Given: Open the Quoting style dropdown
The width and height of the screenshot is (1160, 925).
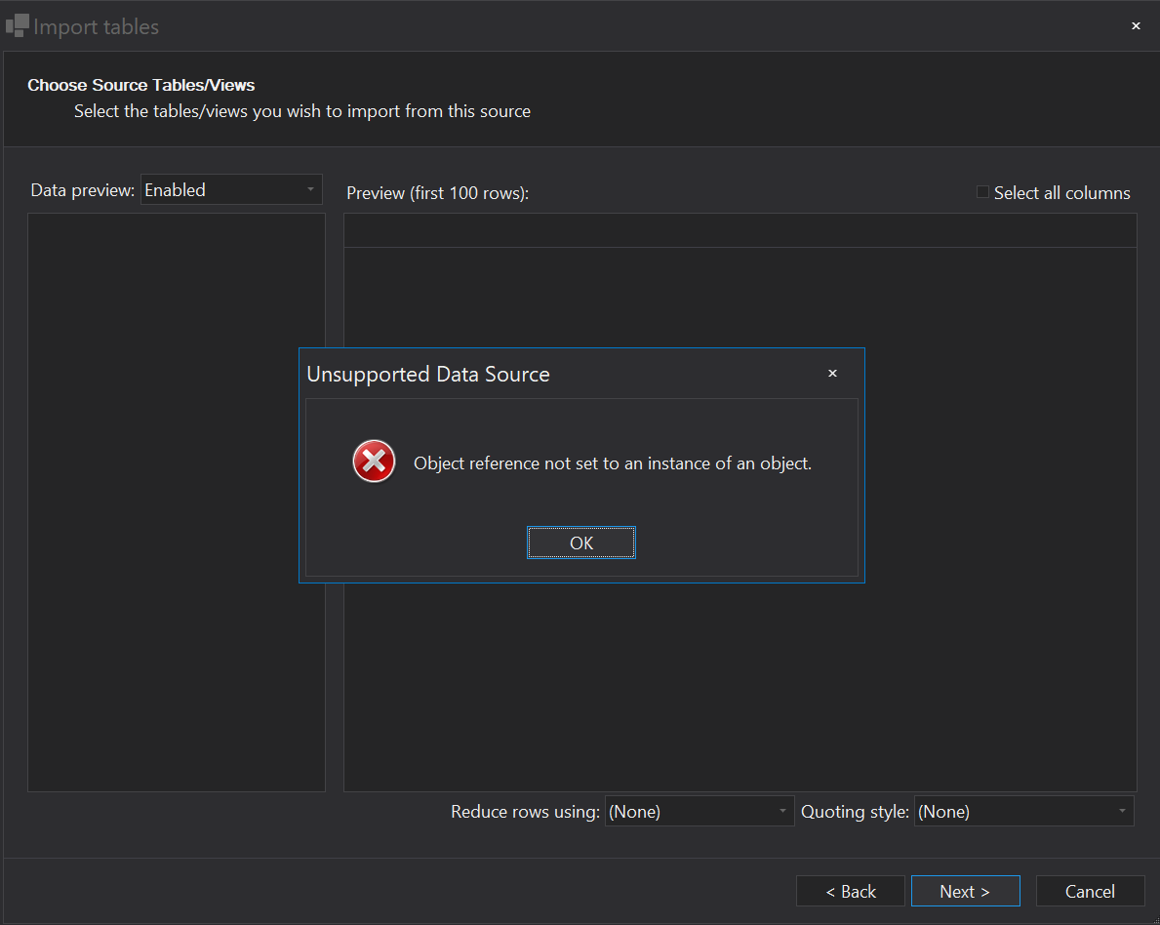Looking at the screenshot, I should point(1023,811).
